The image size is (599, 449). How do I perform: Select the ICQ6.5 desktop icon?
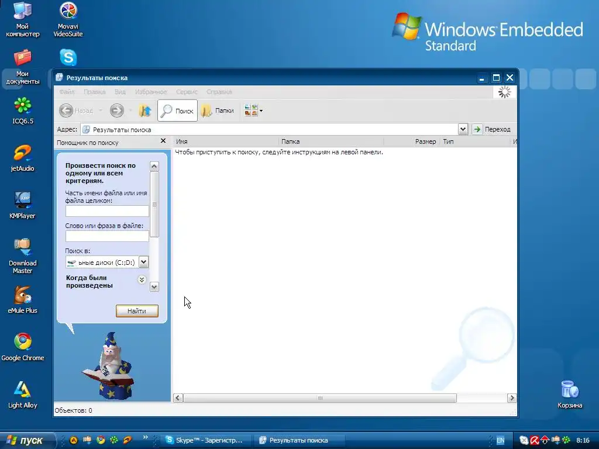coord(23,110)
